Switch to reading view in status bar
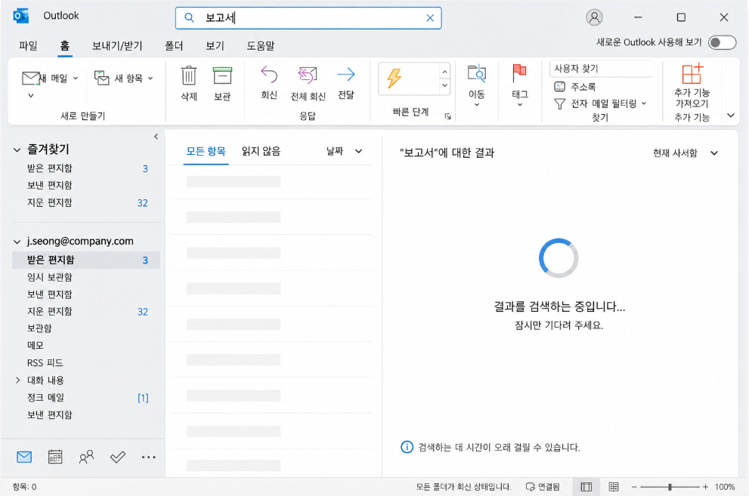 point(614,486)
